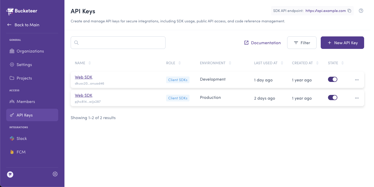Screen dimensions: 374x187
Task: Disable the Production Web SDK key toggle
Action: 332,98
